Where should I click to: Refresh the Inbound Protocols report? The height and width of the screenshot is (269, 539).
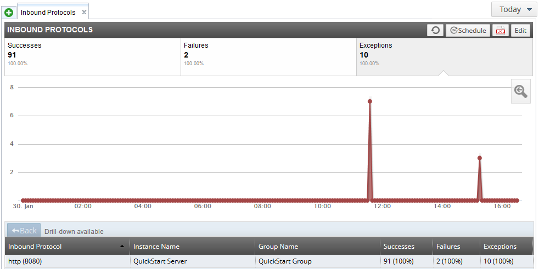point(435,30)
